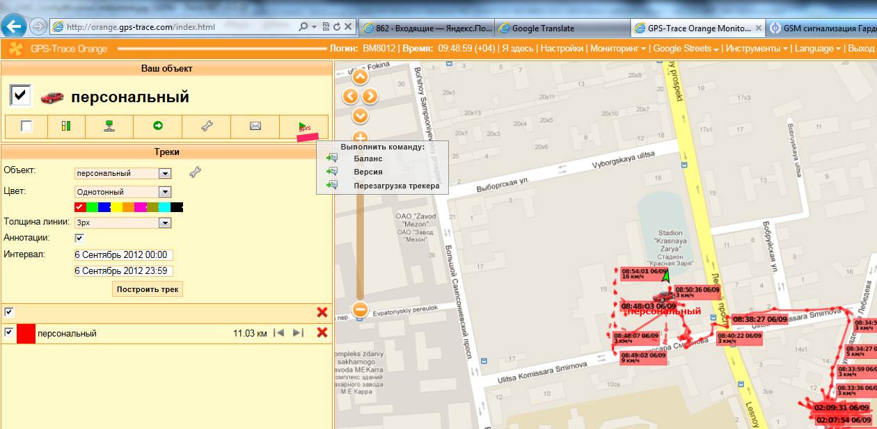
Task: Close the GPS-Trace Orange Monitor browser tab
Action: [758, 29]
